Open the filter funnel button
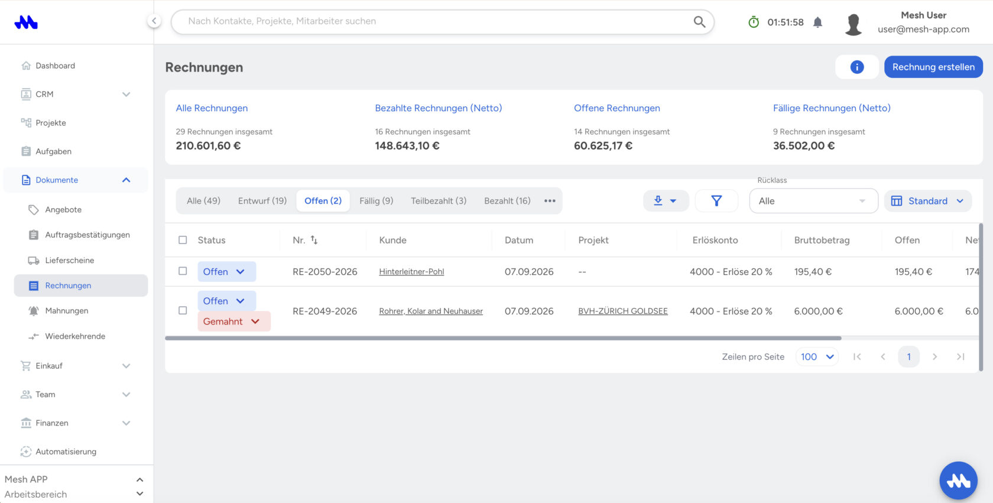This screenshot has width=993, height=503. click(x=716, y=201)
